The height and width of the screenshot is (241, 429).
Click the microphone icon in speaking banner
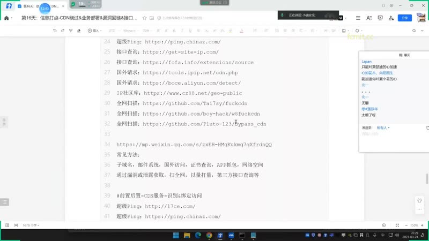[282, 16]
